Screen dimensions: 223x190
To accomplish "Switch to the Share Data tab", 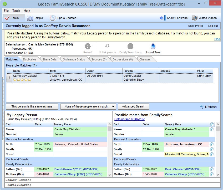I will pyautogui.click(x=49, y=59).
